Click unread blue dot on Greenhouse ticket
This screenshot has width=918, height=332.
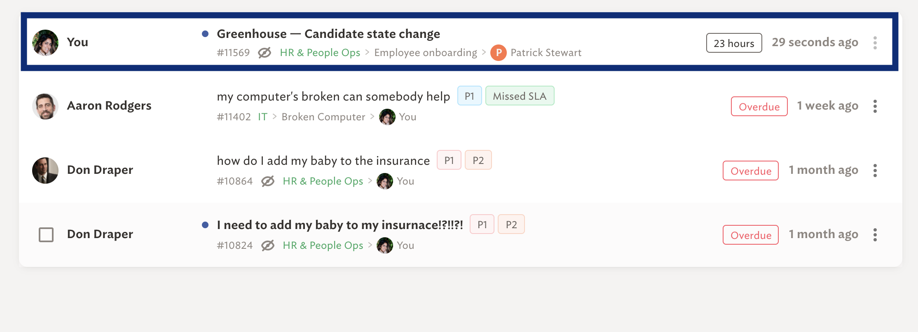pos(205,34)
